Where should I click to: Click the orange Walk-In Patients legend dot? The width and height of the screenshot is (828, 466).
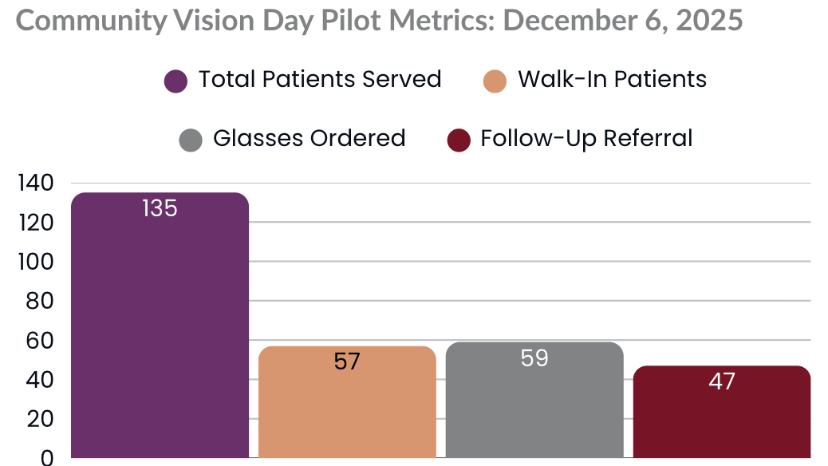tap(495, 81)
